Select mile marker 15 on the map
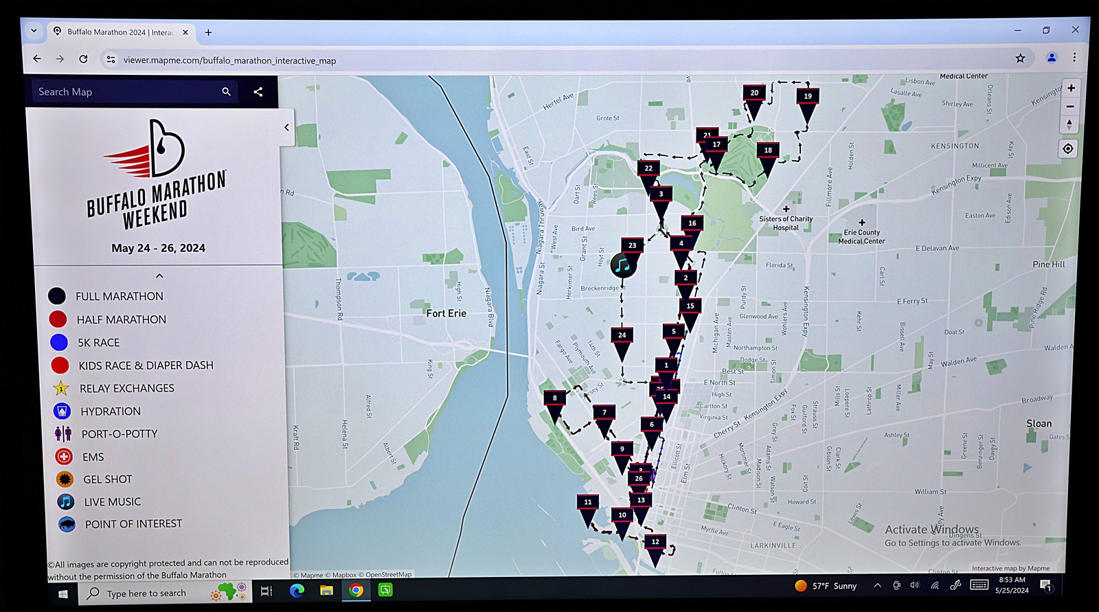This screenshot has width=1099, height=612. click(x=690, y=314)
